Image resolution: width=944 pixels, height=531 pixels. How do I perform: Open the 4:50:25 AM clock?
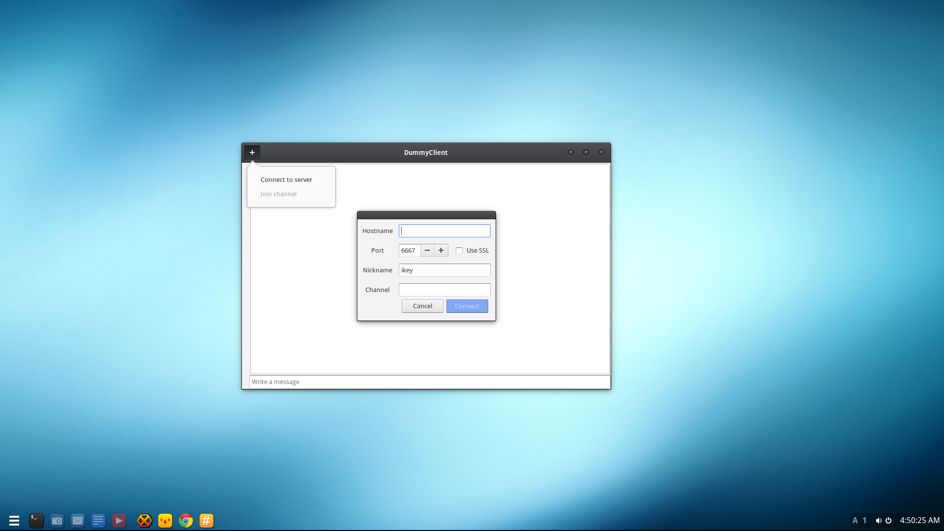920,520
